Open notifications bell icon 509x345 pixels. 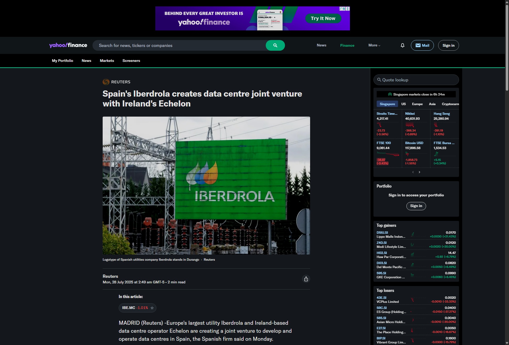tap(403, 45)
